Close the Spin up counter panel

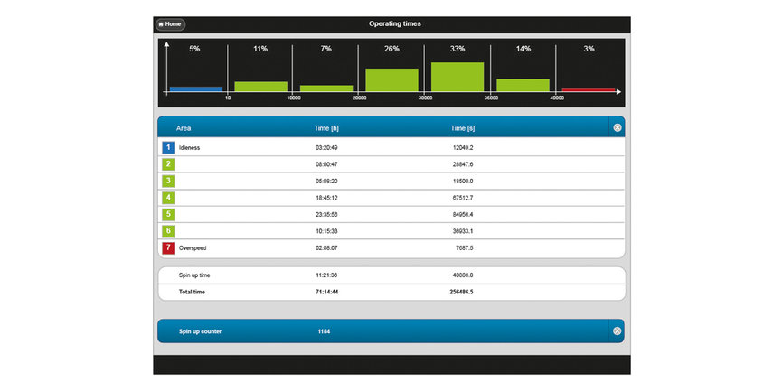click(618, 330)
